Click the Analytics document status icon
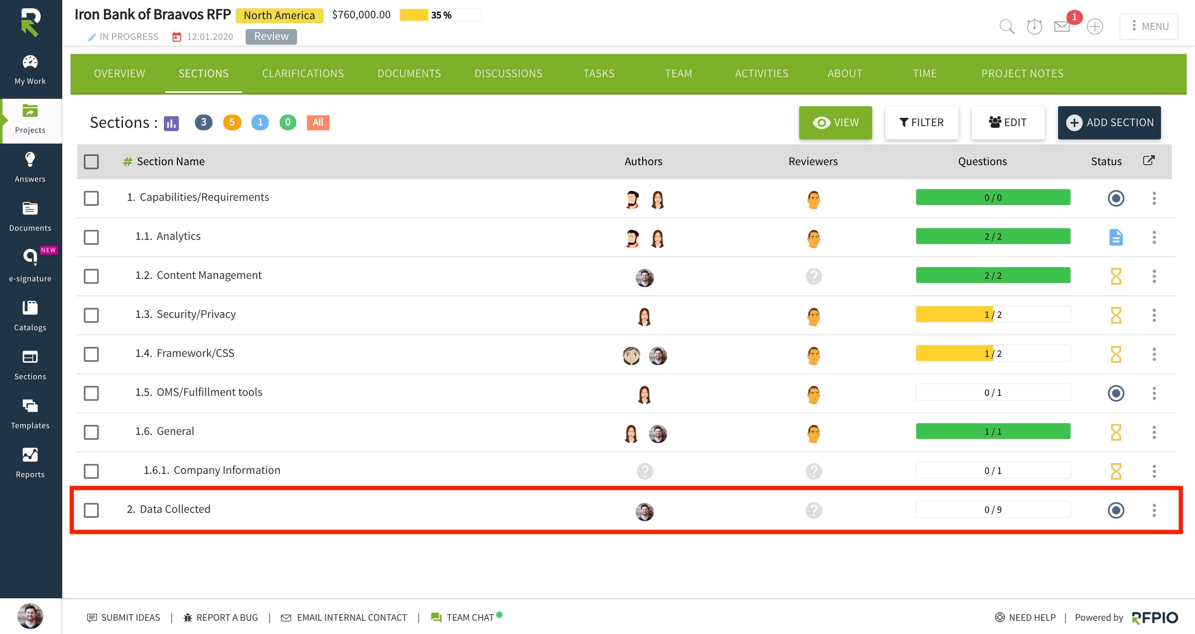The height and width of the screenshot is (634, 1195). 1116,237
